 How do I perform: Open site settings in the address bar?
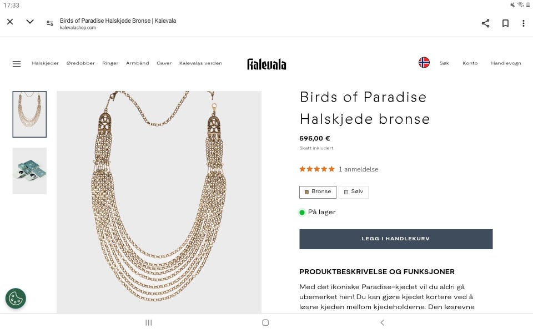pos(49,23)
